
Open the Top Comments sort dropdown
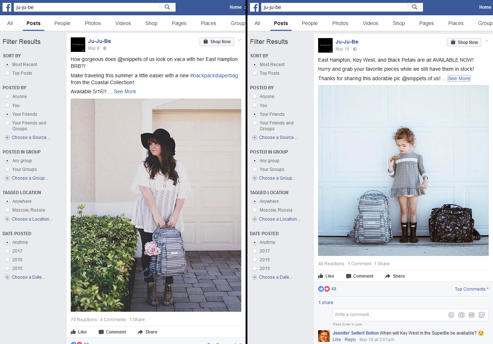coord(472,289)
